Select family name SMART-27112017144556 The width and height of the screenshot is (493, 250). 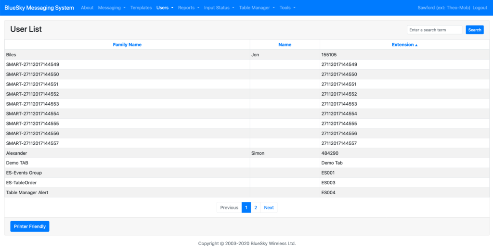pyautogui.click(x=32, y=134)
